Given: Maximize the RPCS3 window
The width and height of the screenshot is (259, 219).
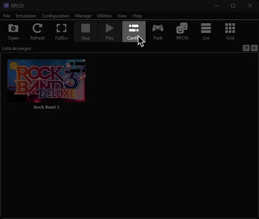Looking at the screenshot, I should pyautogui.click(x=233, y=6).
